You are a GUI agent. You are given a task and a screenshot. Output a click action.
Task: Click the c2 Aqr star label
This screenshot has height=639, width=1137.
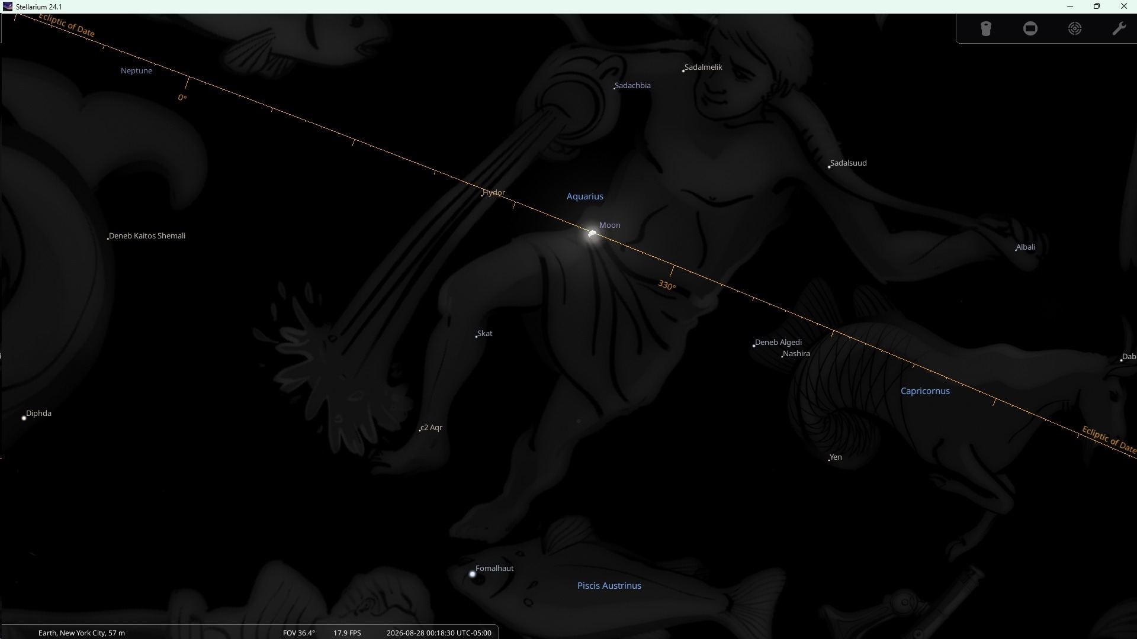click(431, 427)
